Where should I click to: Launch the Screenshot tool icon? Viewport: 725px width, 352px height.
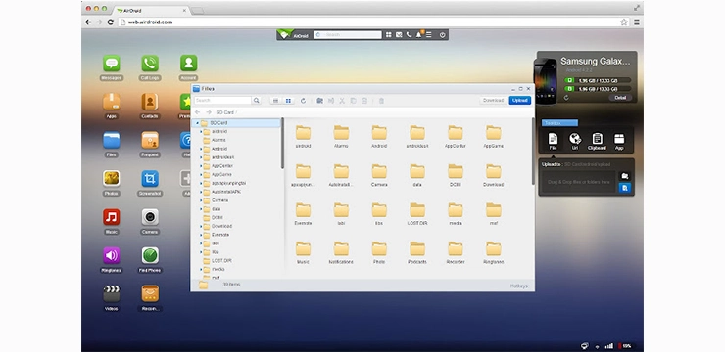point(150,179)
